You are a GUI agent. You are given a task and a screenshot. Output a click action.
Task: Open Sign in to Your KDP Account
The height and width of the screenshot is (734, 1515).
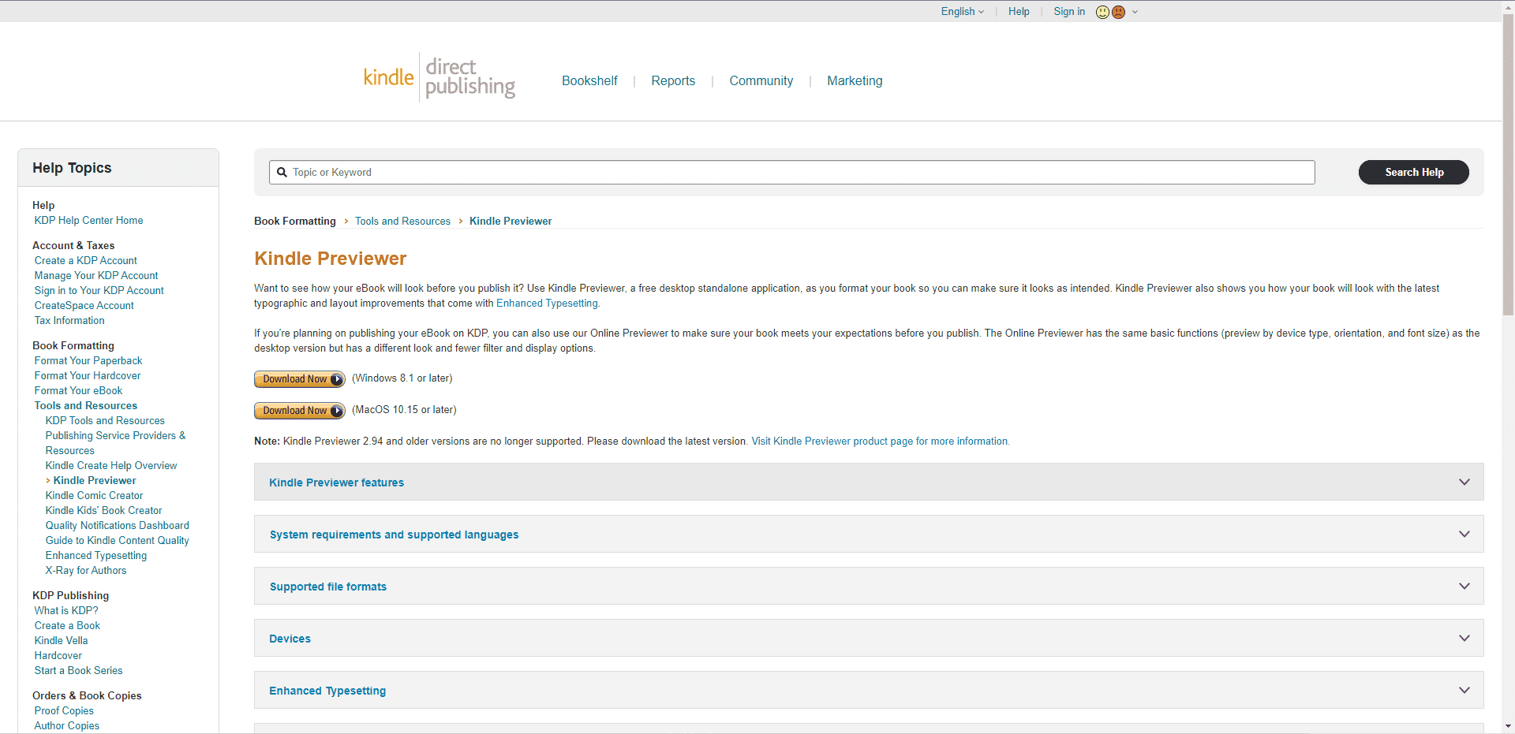tap(99, 290)
